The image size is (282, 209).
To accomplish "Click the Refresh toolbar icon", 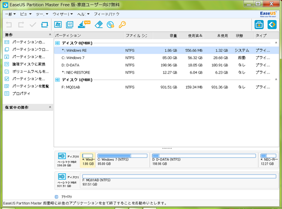I will coord(44,25).
